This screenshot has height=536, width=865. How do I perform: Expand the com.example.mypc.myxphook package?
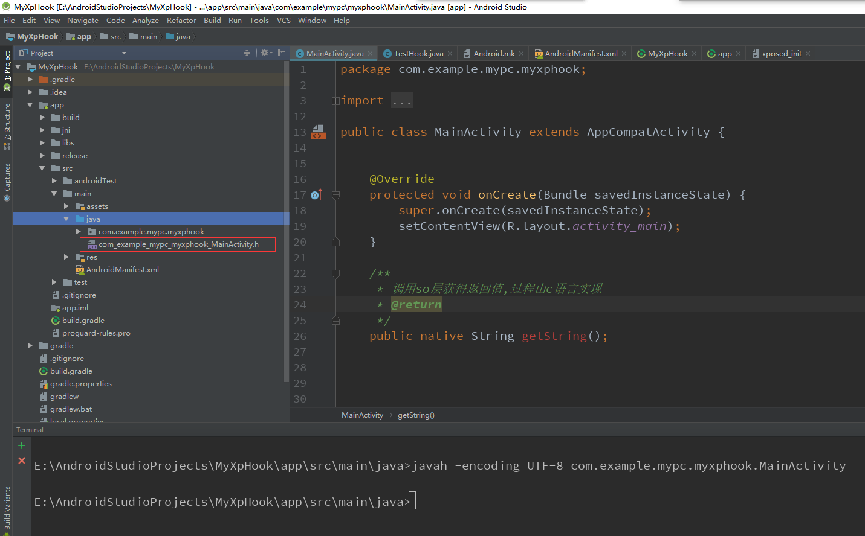click(79, 232)
